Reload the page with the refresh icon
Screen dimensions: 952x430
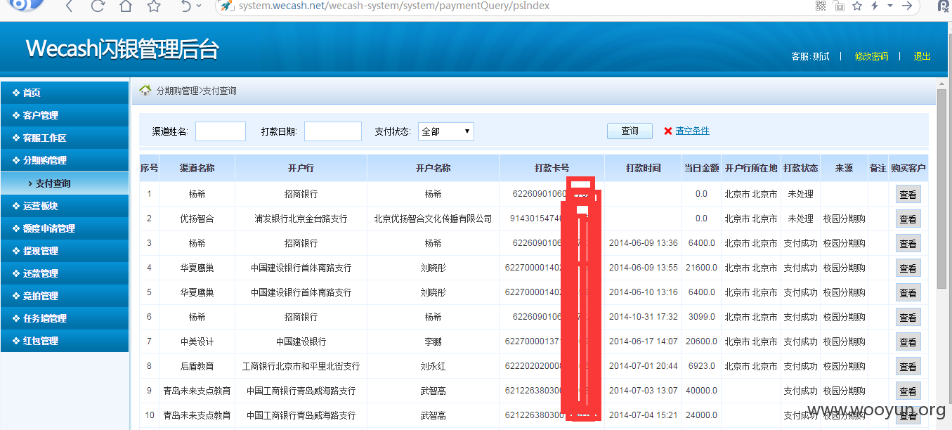pos(98,6)
